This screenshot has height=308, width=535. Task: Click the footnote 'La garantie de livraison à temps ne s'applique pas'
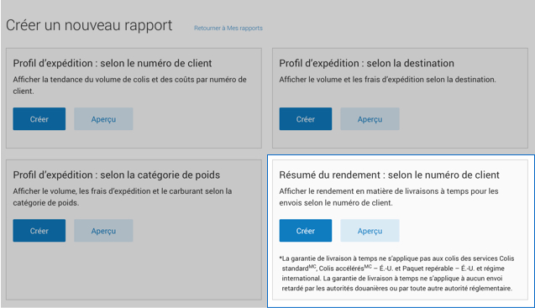point(396,274)
